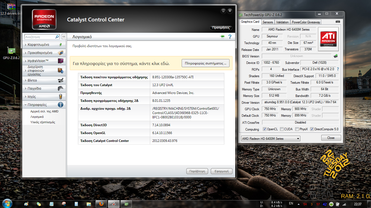Click the pin icon beside Καρφιτσωμένα
The width and height of the screenshot is (371, 208).
[x=61, y=45]
